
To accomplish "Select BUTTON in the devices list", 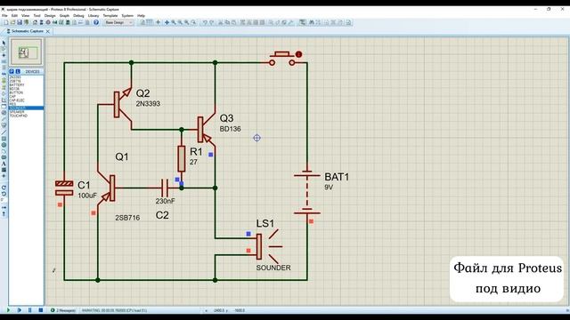I will click(16, 92).
